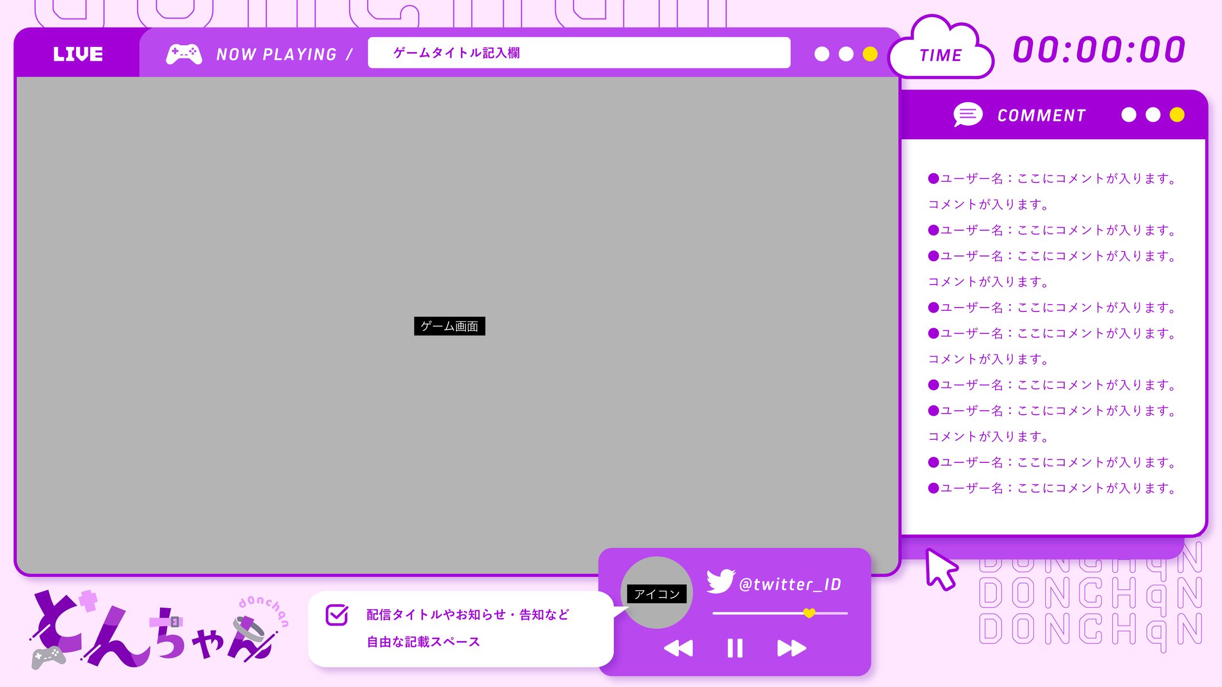Click the comment speech bubble icon

click(x=967, y=115)
